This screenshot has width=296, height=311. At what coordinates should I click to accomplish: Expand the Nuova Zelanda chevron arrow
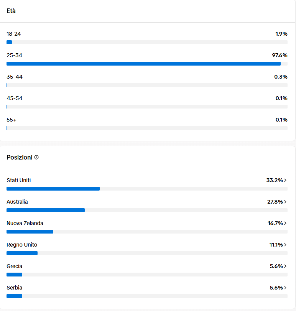click(286, 223)
